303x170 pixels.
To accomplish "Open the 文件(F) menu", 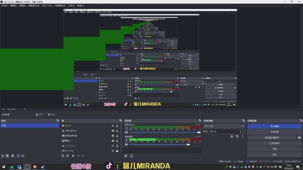I will 5,6.
